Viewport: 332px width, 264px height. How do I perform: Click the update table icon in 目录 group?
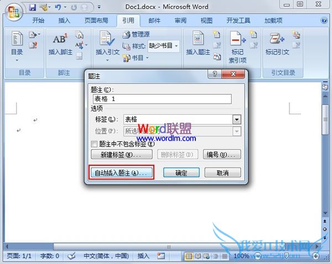[x=33, y=45]
